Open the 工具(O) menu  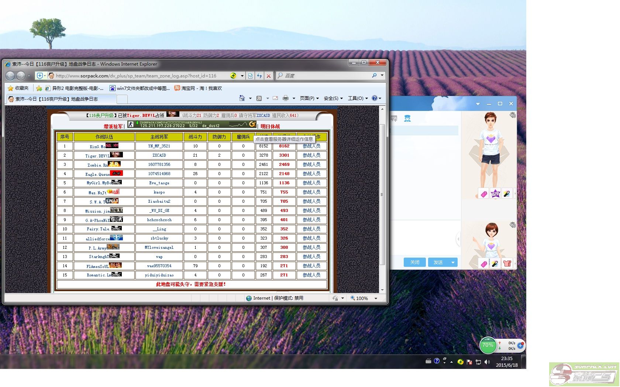click(358, 98)
